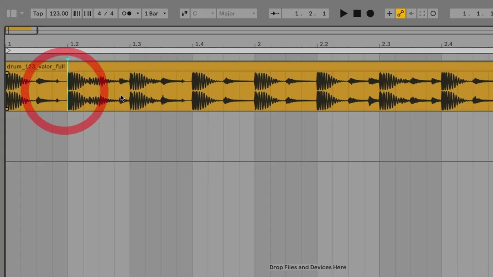Viewport: 493px width, 277px height.
Task: Open the root note C dropdown
Action: 203,13
